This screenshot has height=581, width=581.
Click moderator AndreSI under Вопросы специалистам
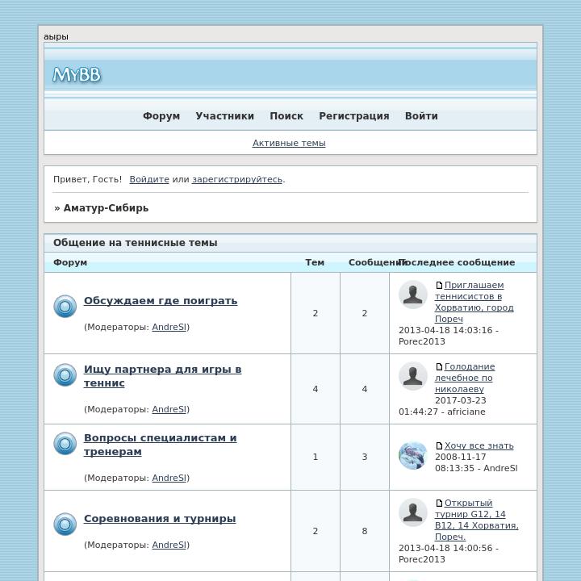(x=169, y=478)
